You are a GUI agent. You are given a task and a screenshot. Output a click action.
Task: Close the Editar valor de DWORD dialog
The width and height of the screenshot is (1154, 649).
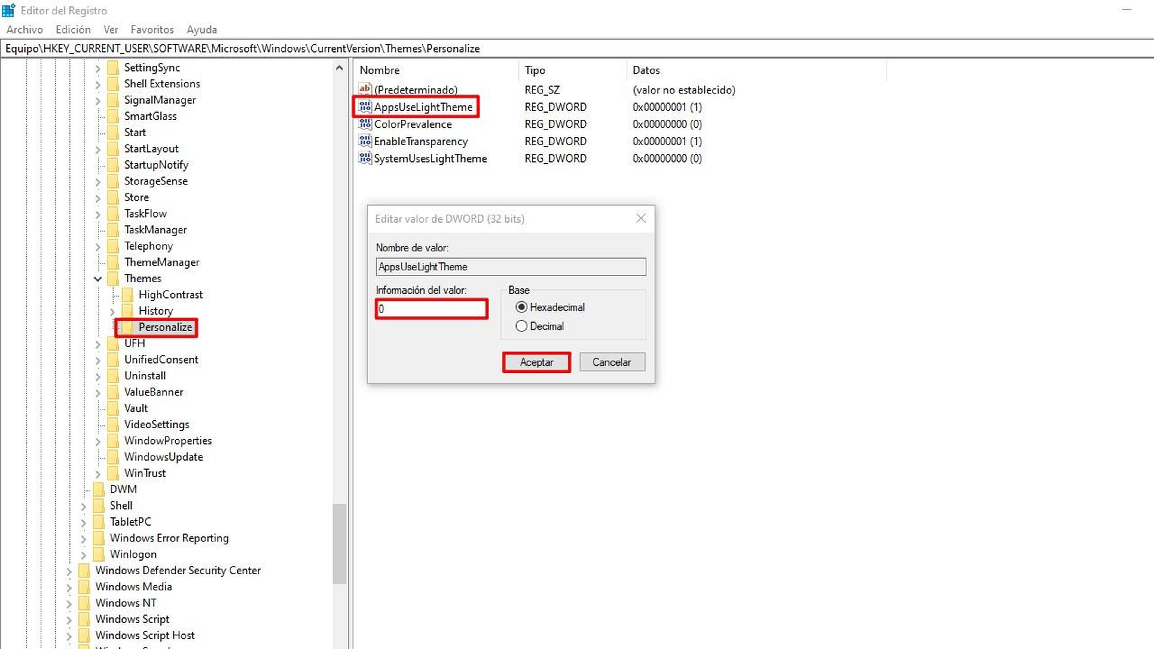641,218
